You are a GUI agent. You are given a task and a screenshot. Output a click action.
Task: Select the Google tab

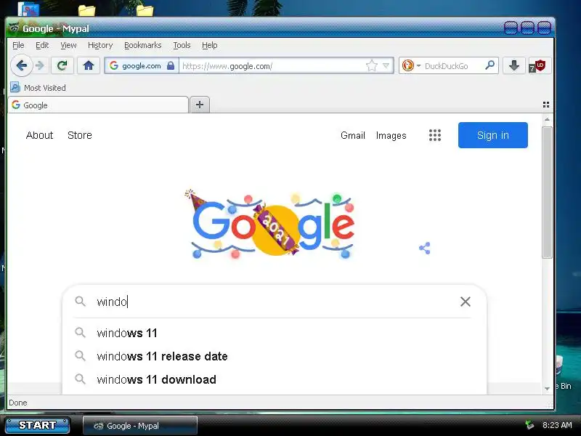click(x=98, y=105)
